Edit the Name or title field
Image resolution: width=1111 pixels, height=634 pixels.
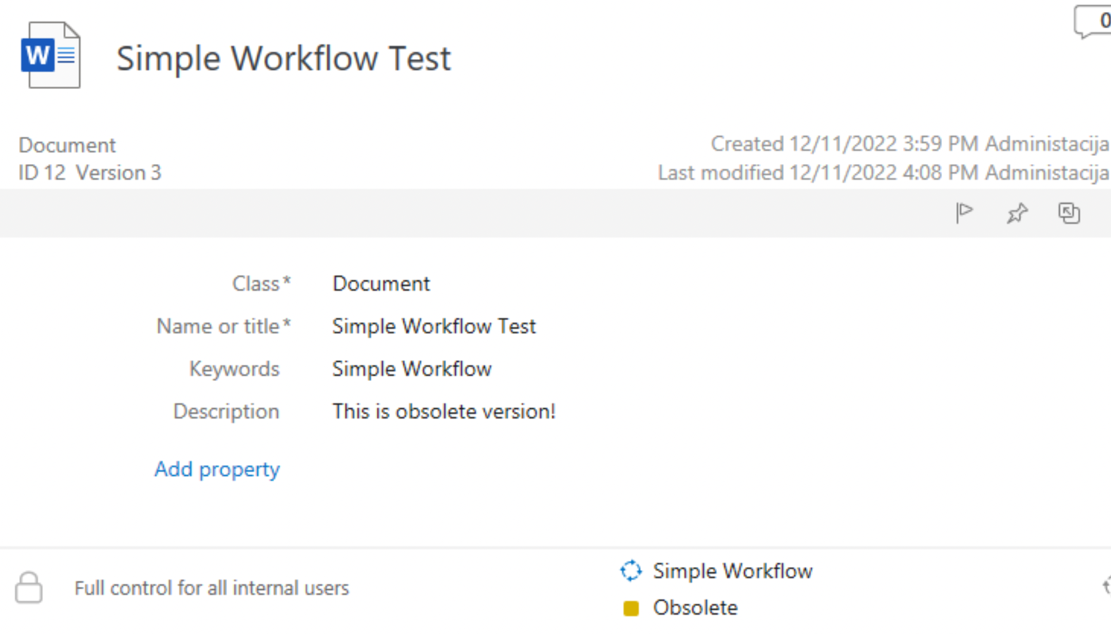434,327
